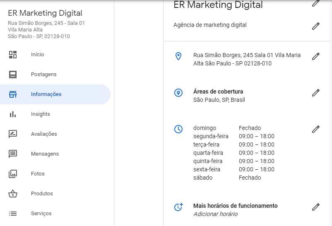Click the Áreas de cobertura heading
Screen dimensions: 332x226
(218, 91)
